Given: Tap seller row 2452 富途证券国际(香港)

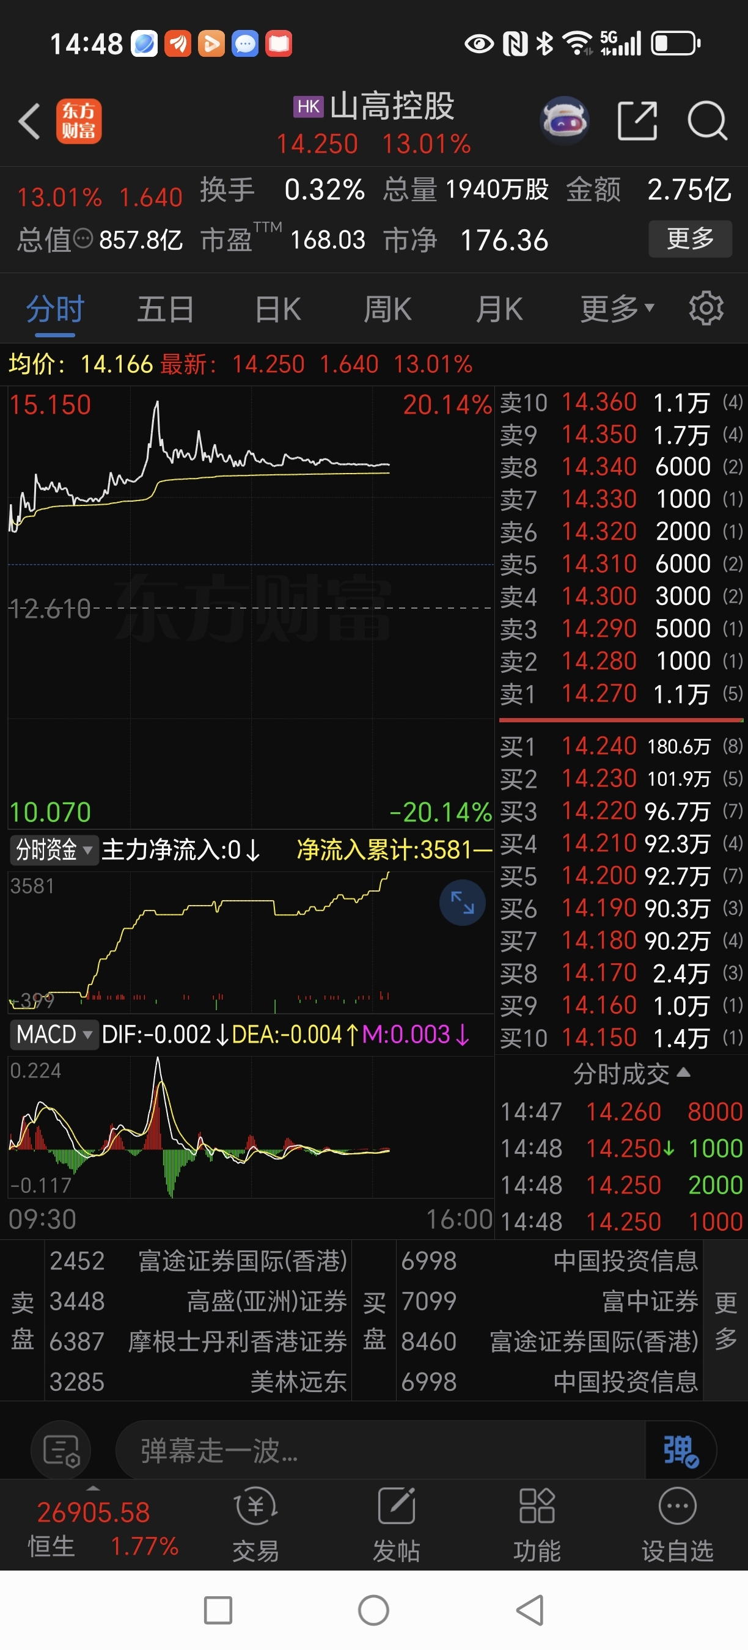Looking at the screenshot, I should [199, 1261].
